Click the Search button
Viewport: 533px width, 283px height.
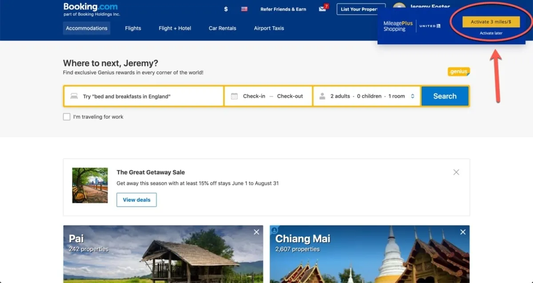(445, 96)
